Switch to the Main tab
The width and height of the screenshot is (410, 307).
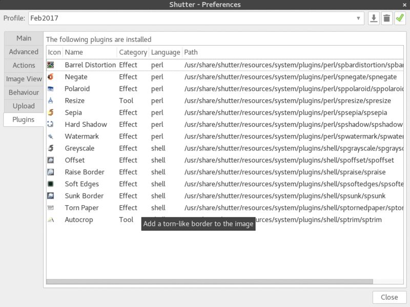click(24, 38)
